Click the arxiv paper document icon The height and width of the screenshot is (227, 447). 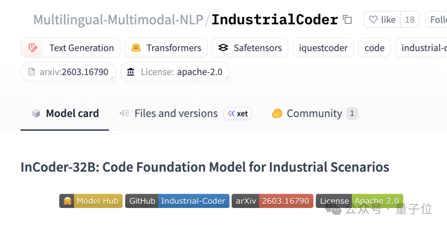click(x=31, y=72)
